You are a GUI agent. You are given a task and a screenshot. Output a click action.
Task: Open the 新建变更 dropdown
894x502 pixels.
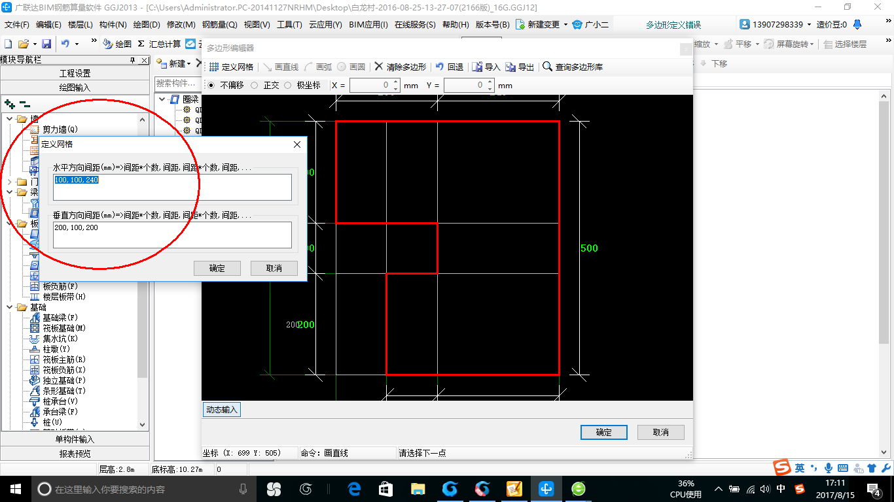(565, 25)
